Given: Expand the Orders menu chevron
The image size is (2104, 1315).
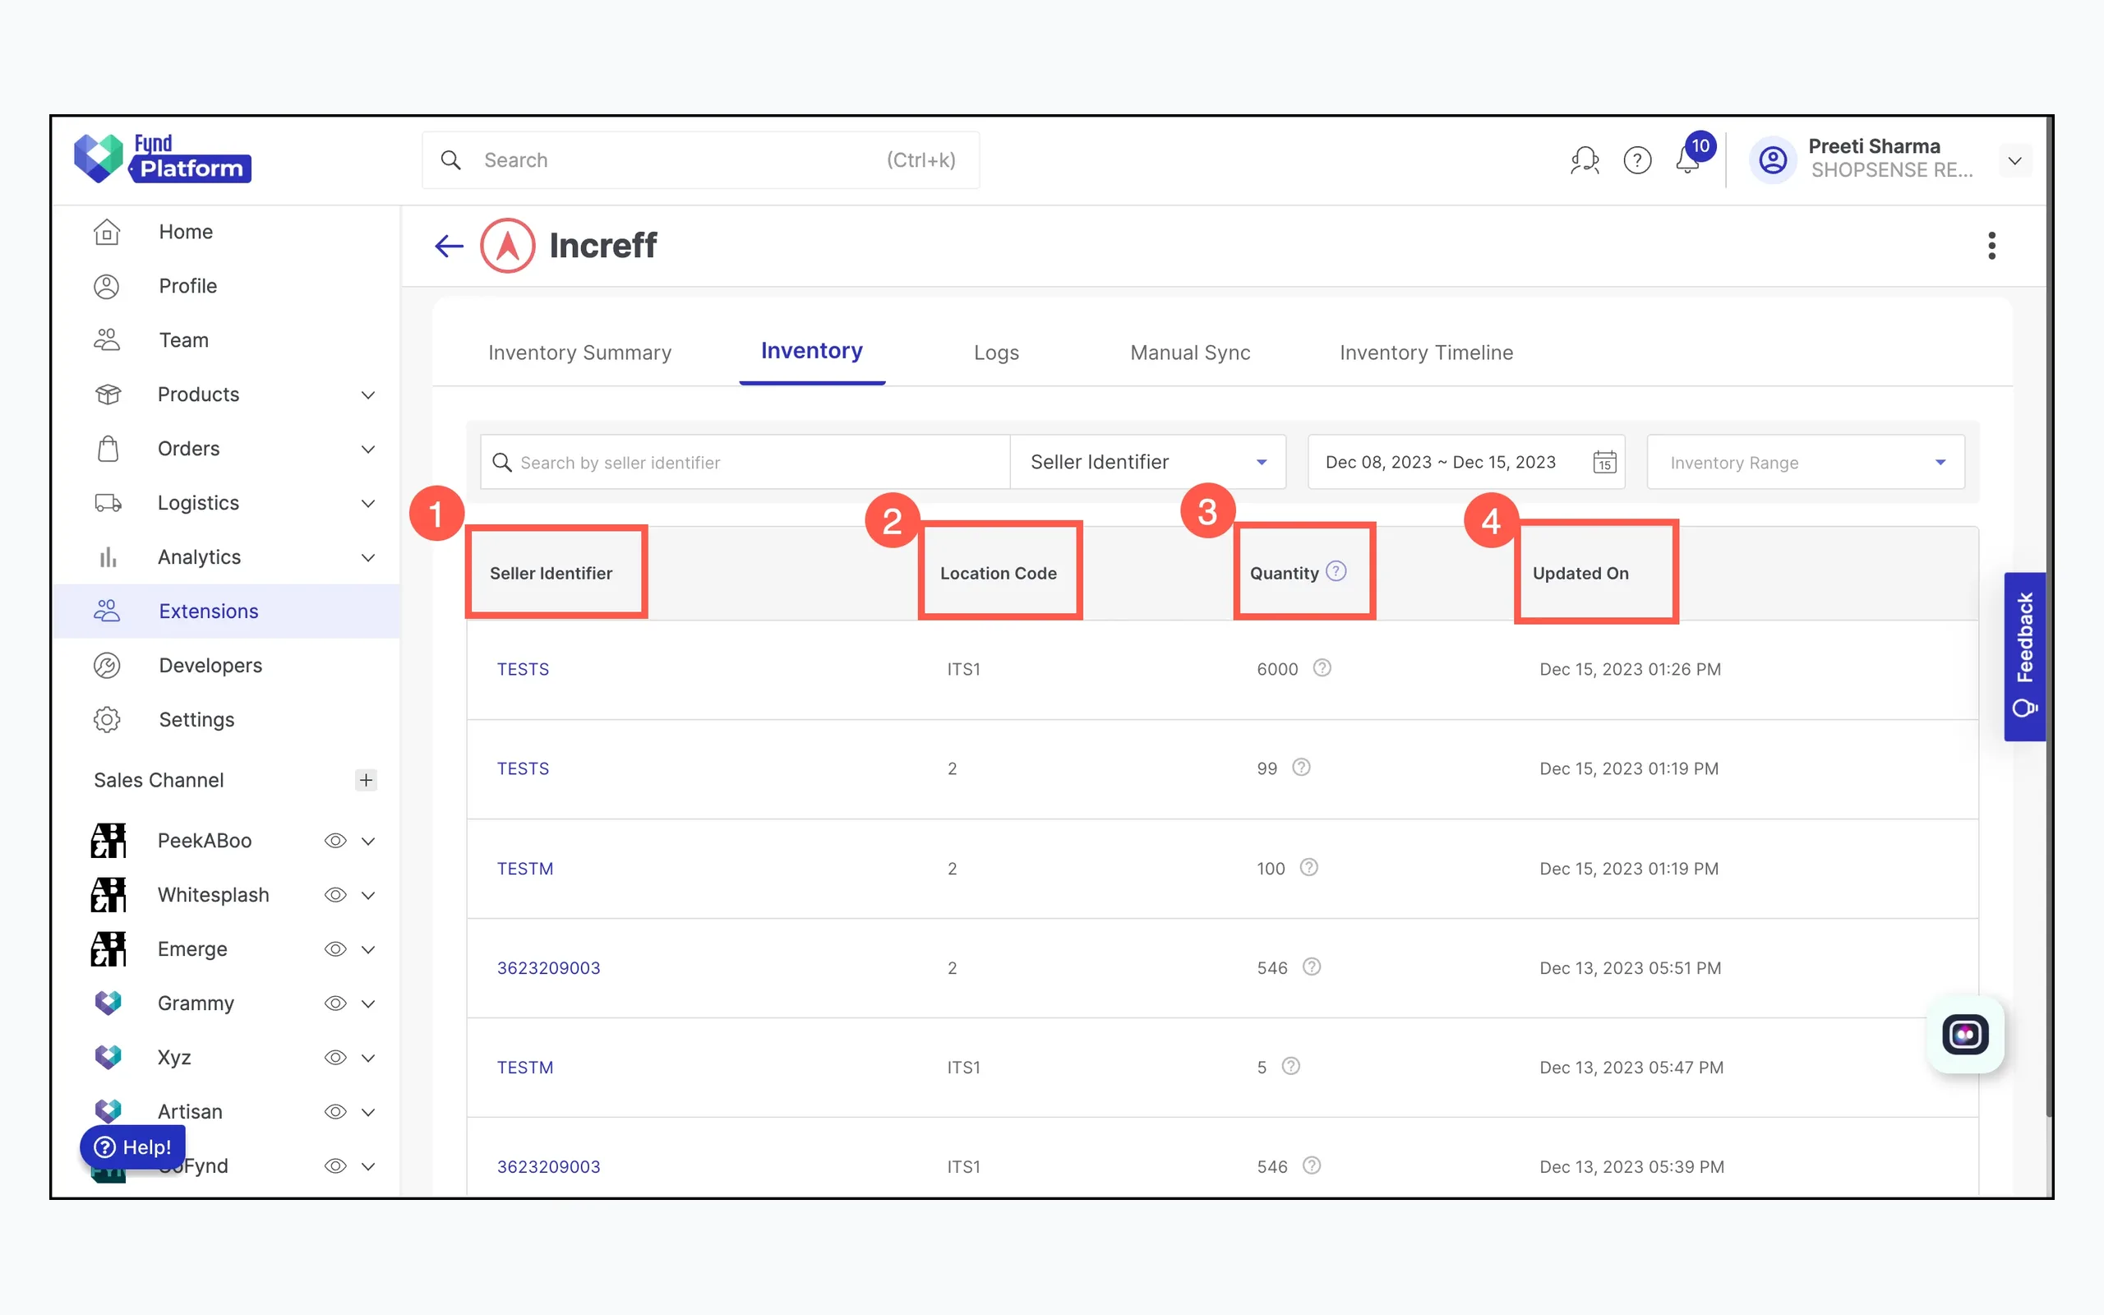Looking at the screenshot, I should [x=369, y=450].
